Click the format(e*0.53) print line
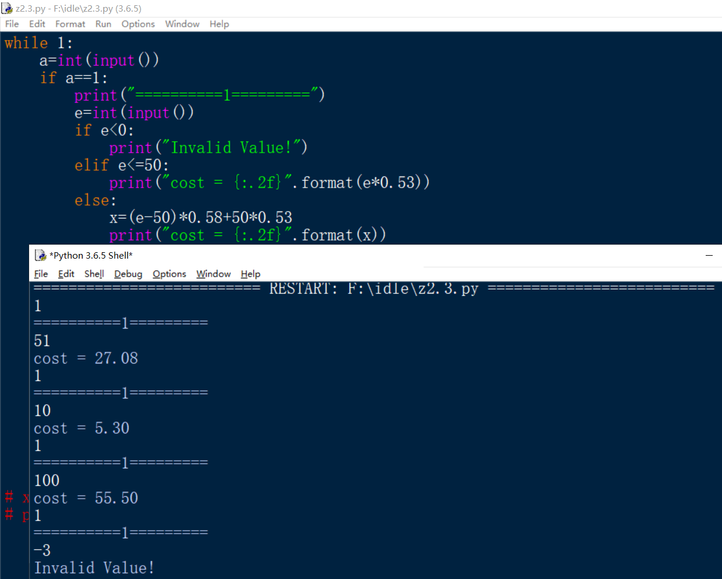This screenshot has width=722, height=579. (270, 183)
